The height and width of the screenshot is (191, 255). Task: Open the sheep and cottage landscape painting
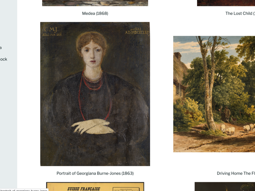pyautogui.click(x=214, y=94)
